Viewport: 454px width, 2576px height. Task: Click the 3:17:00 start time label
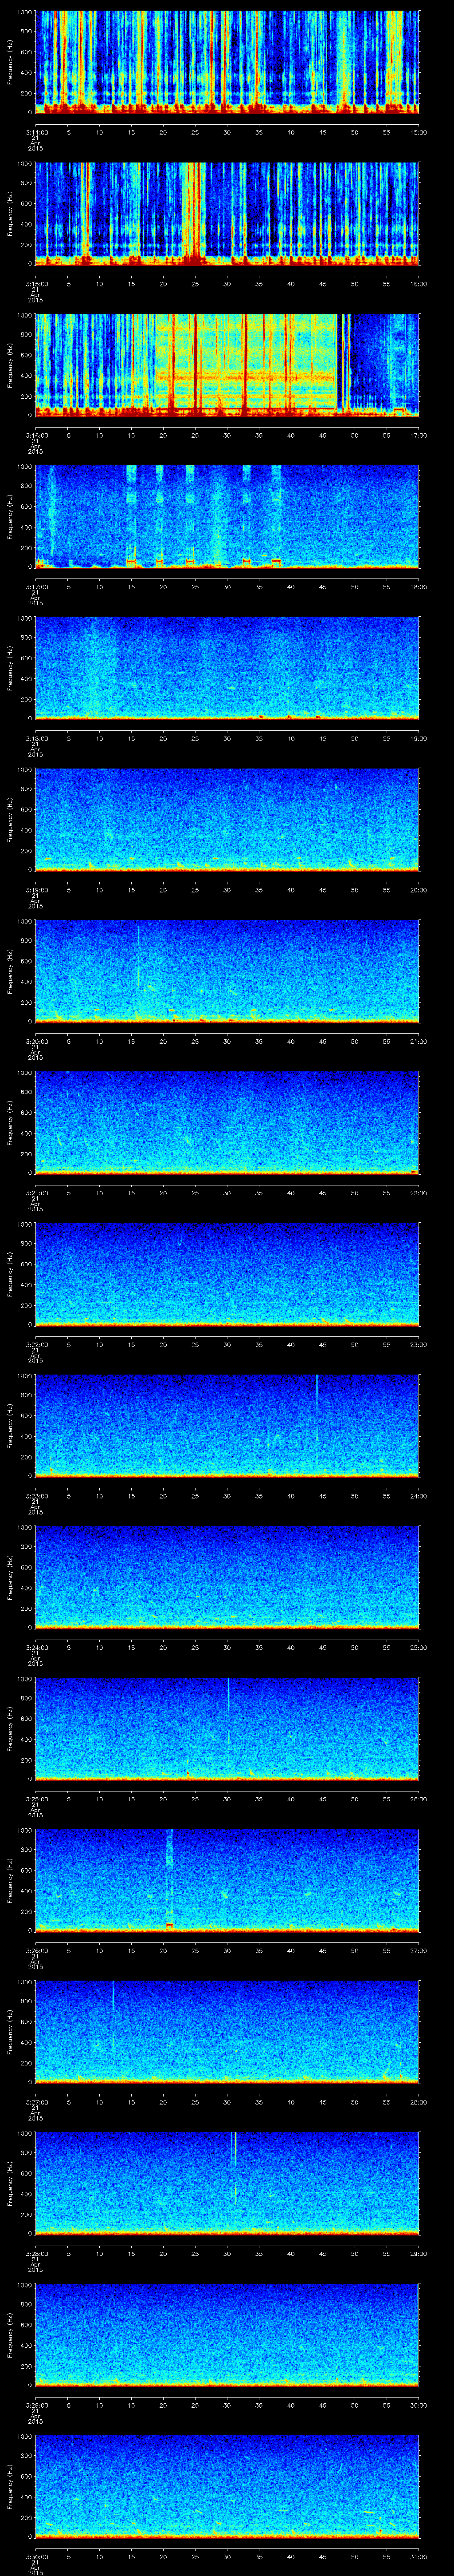pyautogui.click(x=36, y=587)
